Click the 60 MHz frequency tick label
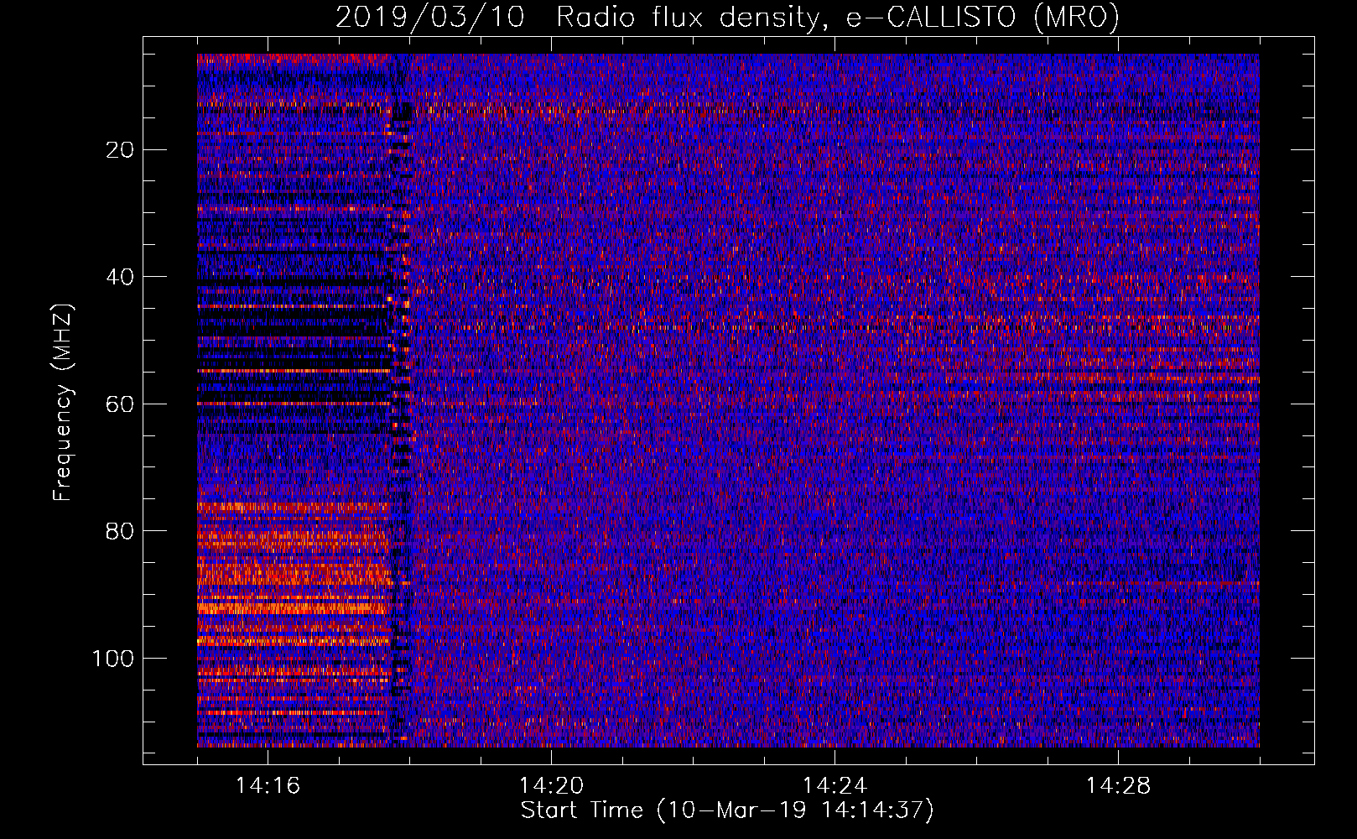Viewport: 1357px width, 839px height. [121, 404]
